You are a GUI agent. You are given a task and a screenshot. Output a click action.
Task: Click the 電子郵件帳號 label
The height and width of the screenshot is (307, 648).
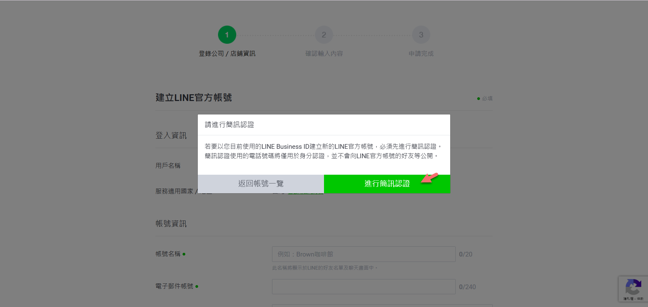point(174,286)
